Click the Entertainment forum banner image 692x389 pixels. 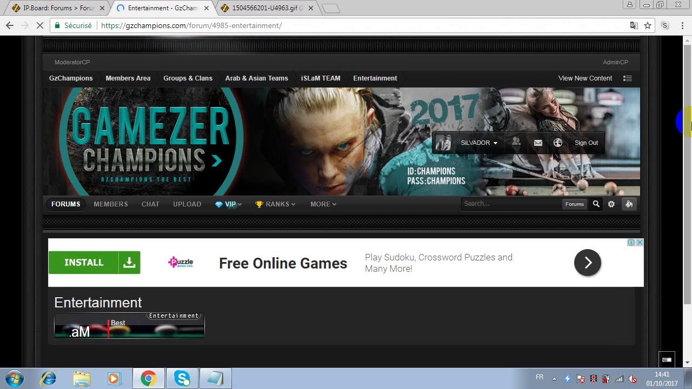click(x=129, y=325)
